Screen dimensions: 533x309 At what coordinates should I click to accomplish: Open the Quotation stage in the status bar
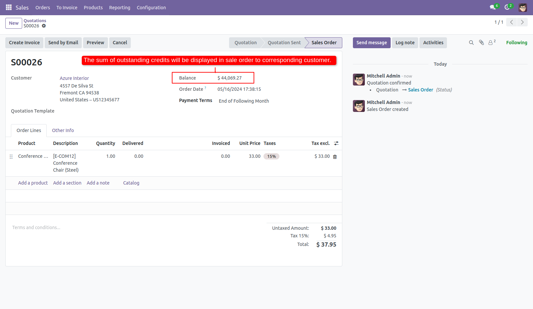click(x=245, y=43)
